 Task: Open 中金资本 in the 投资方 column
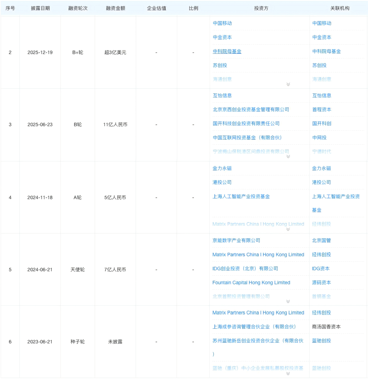[x=222, y=37]
